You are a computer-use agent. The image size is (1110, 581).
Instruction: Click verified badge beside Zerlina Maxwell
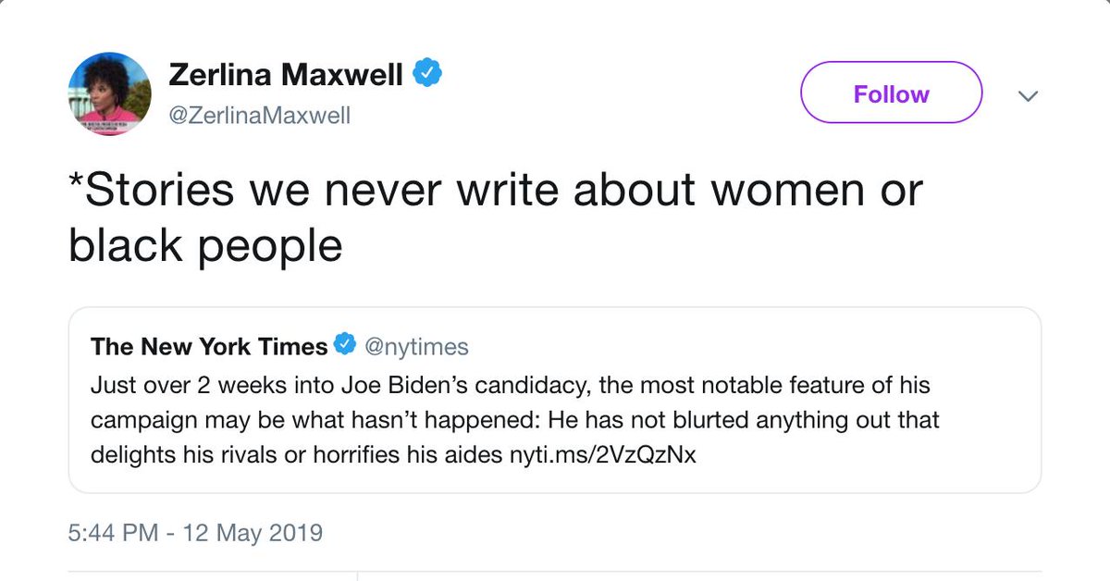click(x=426, y=74)
